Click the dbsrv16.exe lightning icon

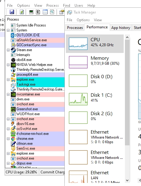click(x=13, y=124)
